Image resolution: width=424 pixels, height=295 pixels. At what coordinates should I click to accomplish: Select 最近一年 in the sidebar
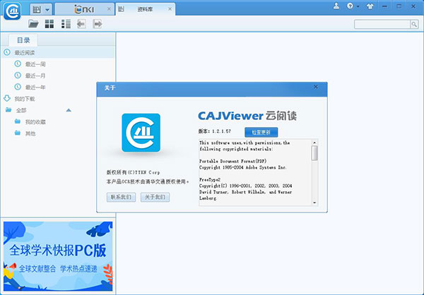click(x=35, y=88)
